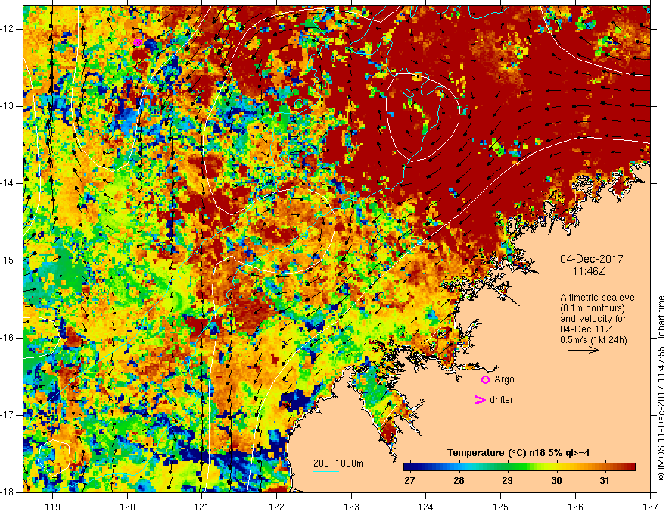This screenshot has width=666, height=515.
Task: Click latitude label -17 on left axis
Action: 8,415
